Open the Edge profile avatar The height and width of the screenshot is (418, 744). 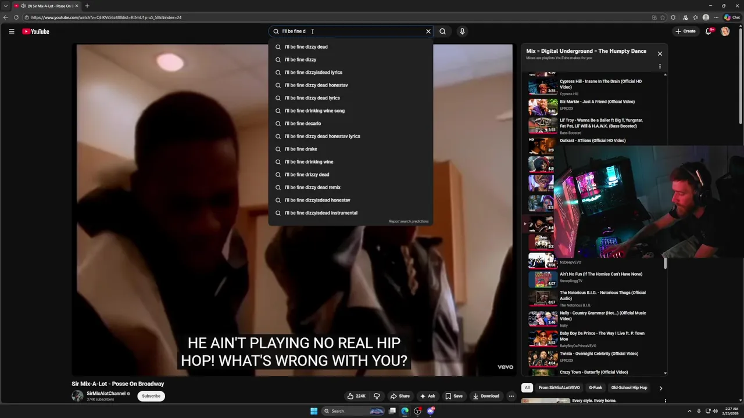click(x=706, y=17)
